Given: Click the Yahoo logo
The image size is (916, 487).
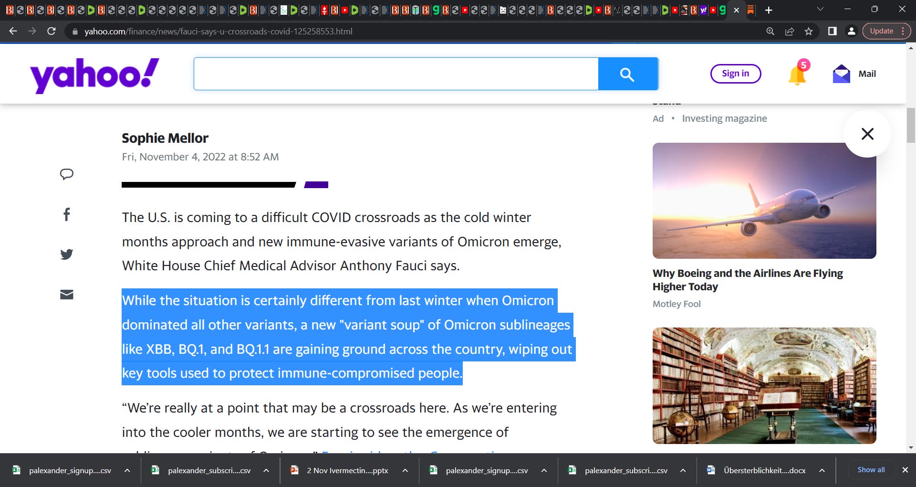Looking at the screenshot, I should pyautogui.click(x=94, y=75).
